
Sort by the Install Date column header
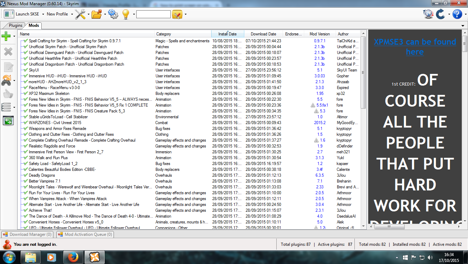227,34
